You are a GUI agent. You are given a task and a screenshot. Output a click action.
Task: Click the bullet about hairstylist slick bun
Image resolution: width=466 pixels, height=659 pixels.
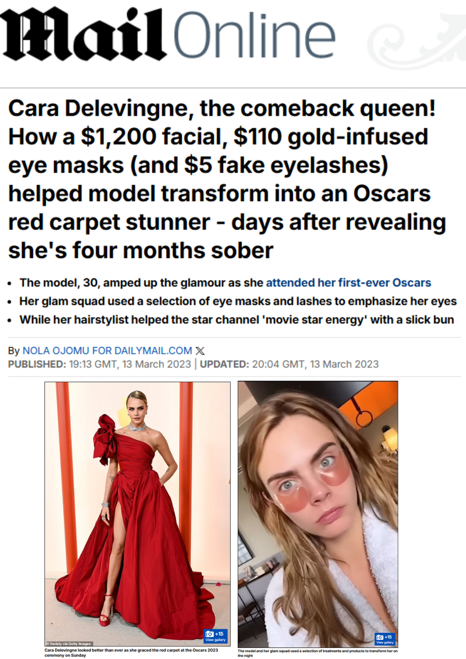(237, 320)
